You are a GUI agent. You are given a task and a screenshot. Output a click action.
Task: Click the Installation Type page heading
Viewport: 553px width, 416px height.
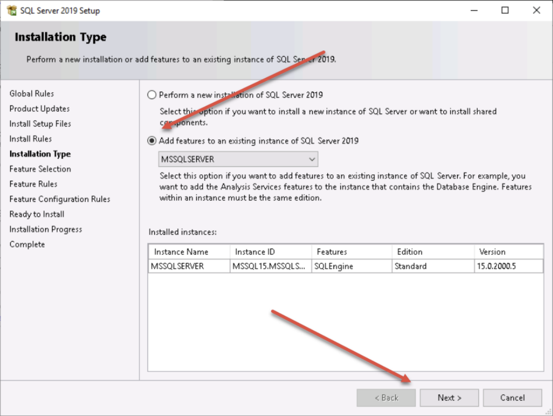[x=60, y=37]
